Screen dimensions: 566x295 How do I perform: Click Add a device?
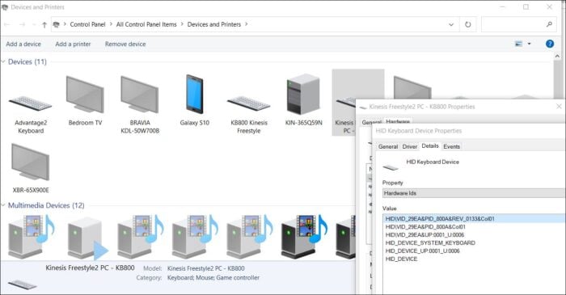tap(23, 44)
